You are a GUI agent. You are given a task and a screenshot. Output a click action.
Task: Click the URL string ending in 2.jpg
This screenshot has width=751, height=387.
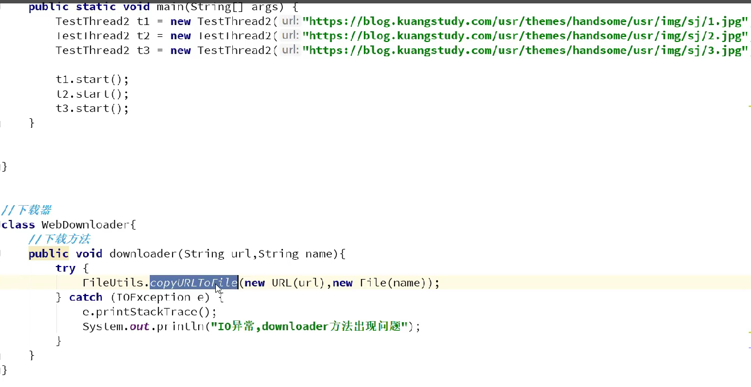525,36
